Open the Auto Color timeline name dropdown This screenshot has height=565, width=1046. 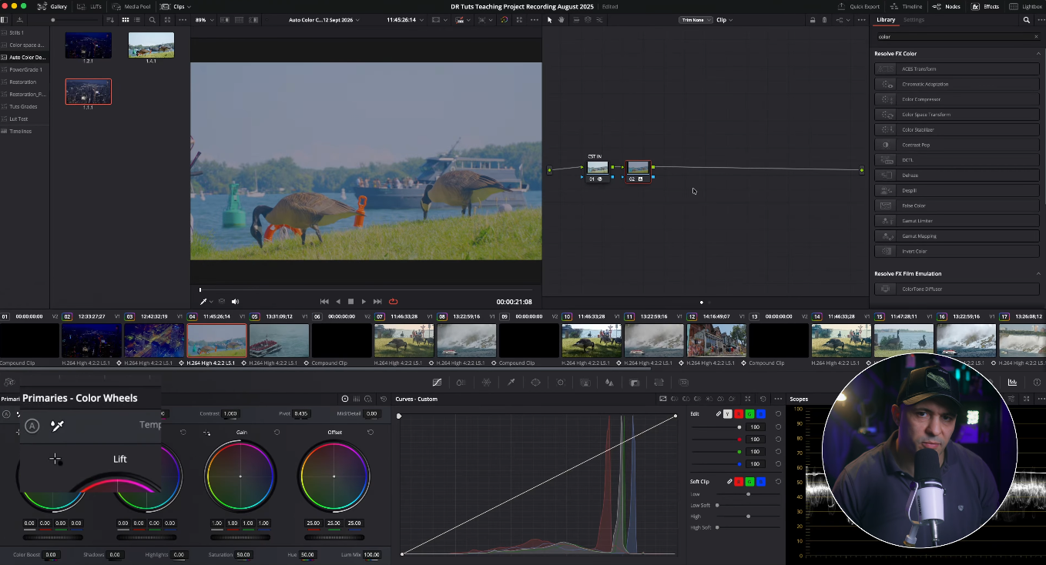324,20
